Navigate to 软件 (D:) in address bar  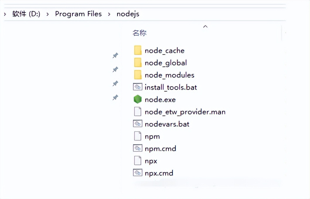(x=26, y=14)
